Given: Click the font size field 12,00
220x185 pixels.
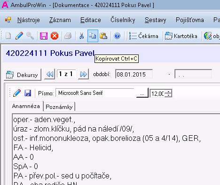Looking at the screenshot, I should point(157,93).
